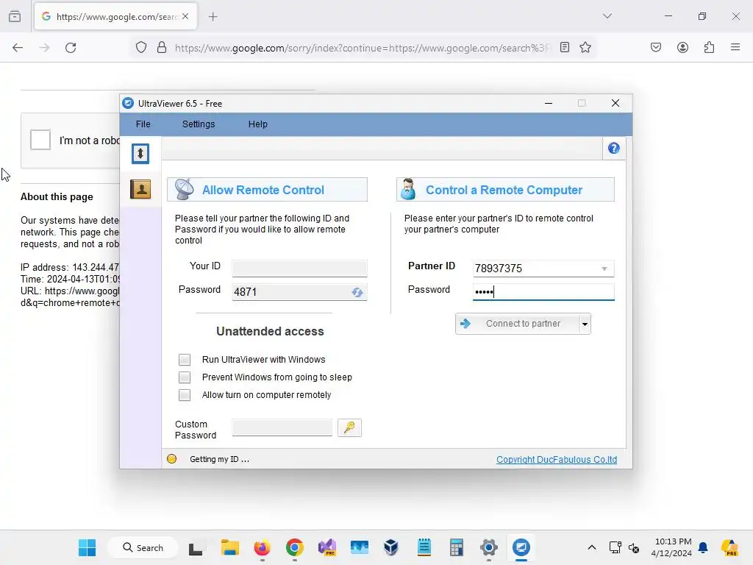Viewport: 753px width, 565px height.
Task: Click the Getting my ID status text
Action: pyautogui.click(x=219, y=459)
